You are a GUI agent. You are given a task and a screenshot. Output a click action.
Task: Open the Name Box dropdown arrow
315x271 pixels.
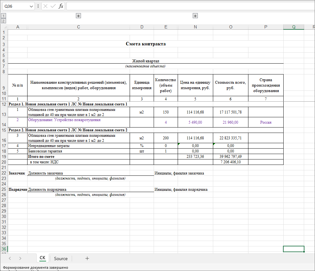click(31, 6)
